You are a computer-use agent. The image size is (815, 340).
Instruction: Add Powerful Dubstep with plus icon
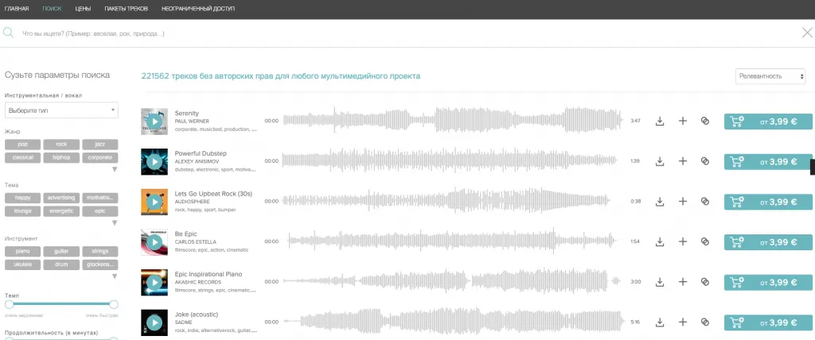683,161
